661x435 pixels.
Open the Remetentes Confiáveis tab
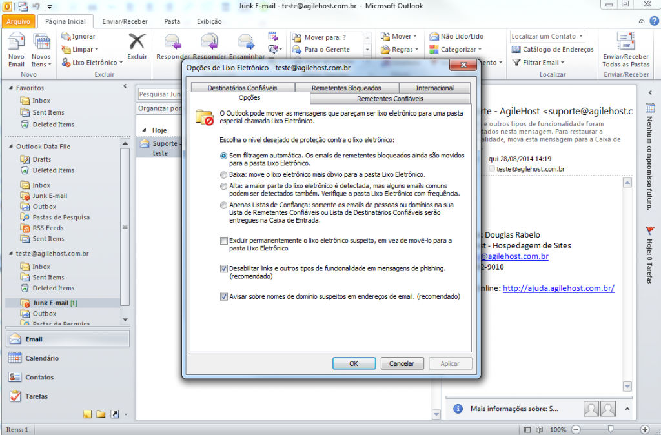[390, 99]
